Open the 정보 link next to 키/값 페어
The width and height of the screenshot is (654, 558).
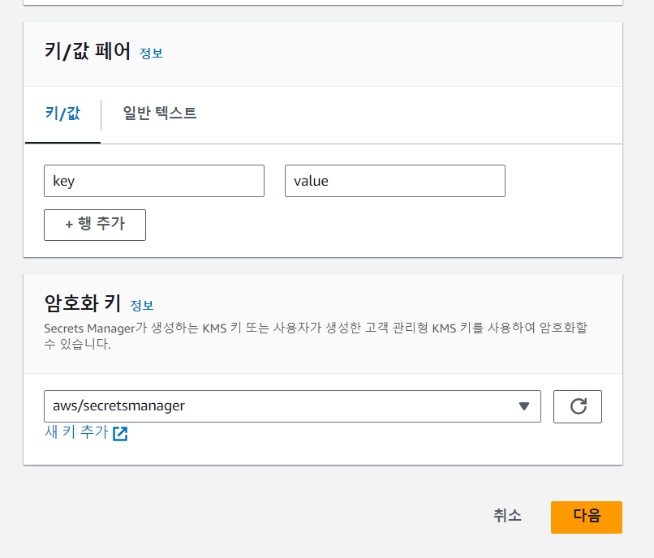pyautogui.click(x=151, y=53)
